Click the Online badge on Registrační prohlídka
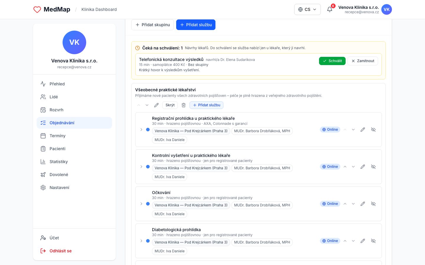 (330, 130)
